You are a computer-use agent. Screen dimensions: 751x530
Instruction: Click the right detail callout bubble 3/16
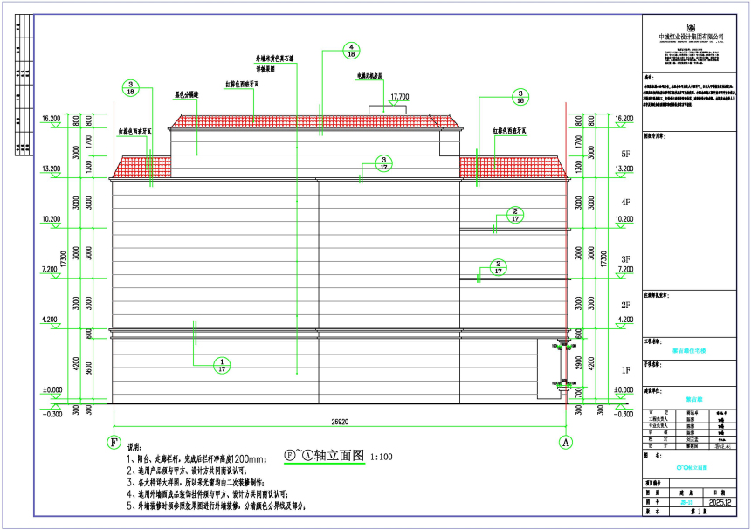pos(521,98)
